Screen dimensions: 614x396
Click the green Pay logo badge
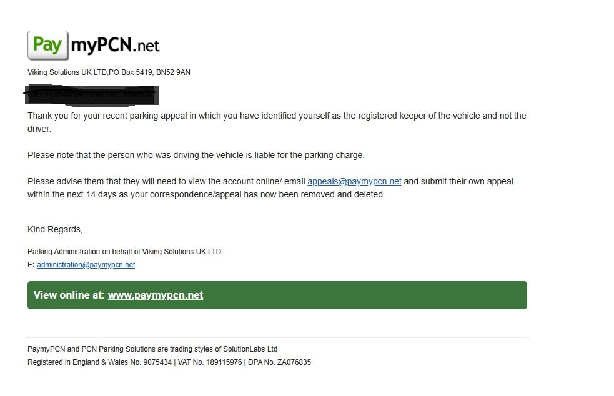(48, 46)
